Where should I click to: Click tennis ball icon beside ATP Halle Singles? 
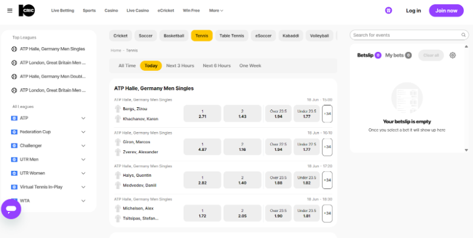point(14,49)
